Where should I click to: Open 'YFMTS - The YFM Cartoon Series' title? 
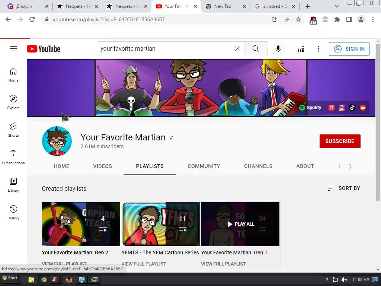pyautogui.click(x=160, y=252)
